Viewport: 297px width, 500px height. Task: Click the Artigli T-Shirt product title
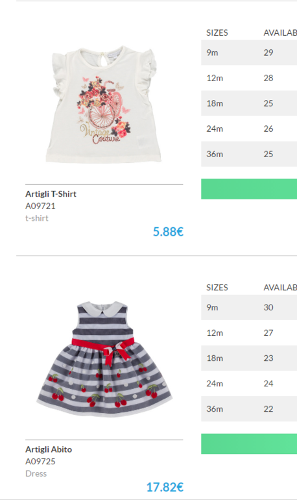tap(51, 194)
